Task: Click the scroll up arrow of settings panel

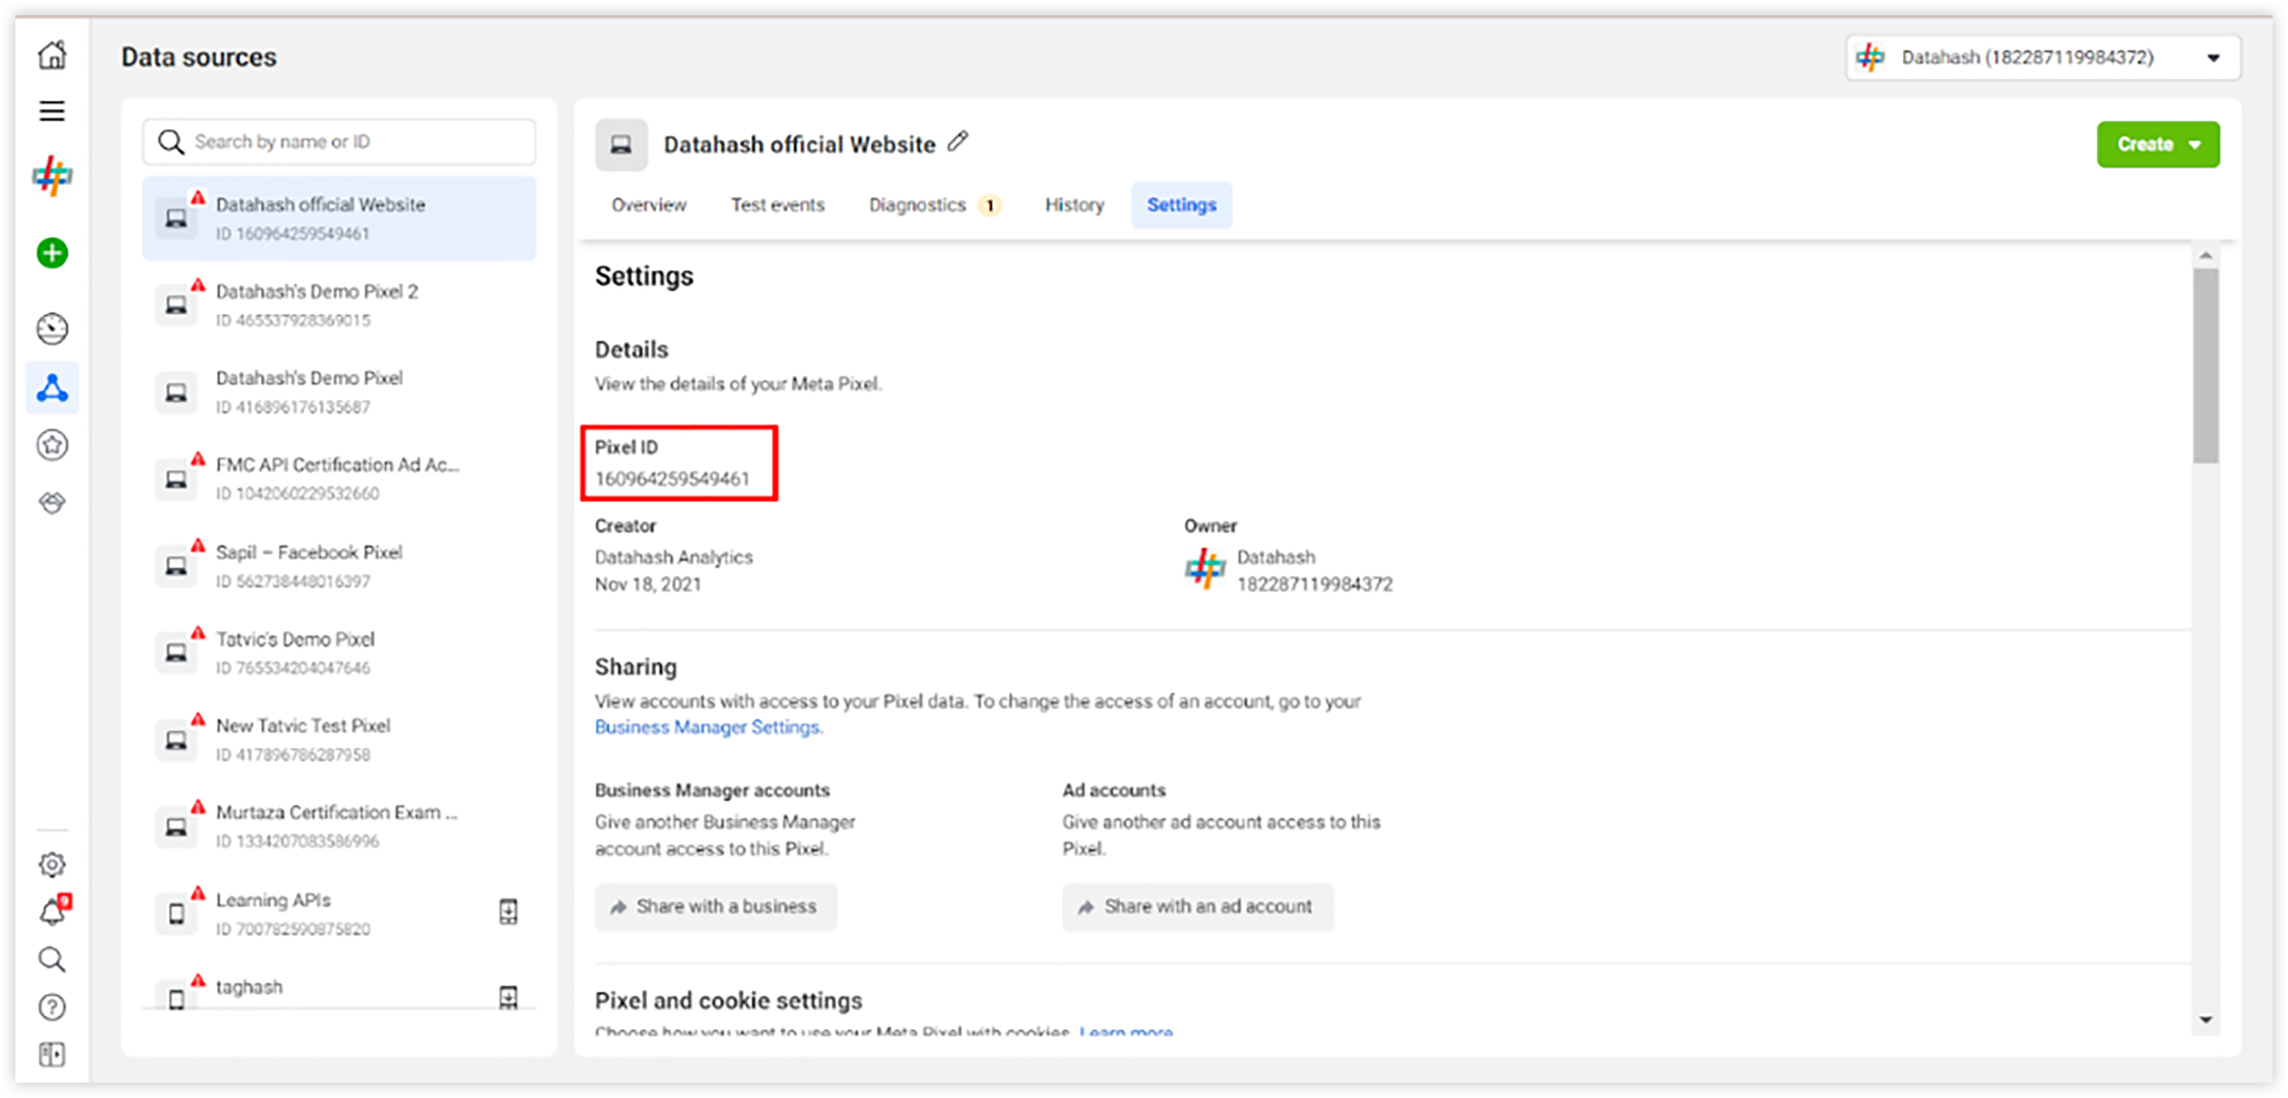Action: pos(2206,256)
